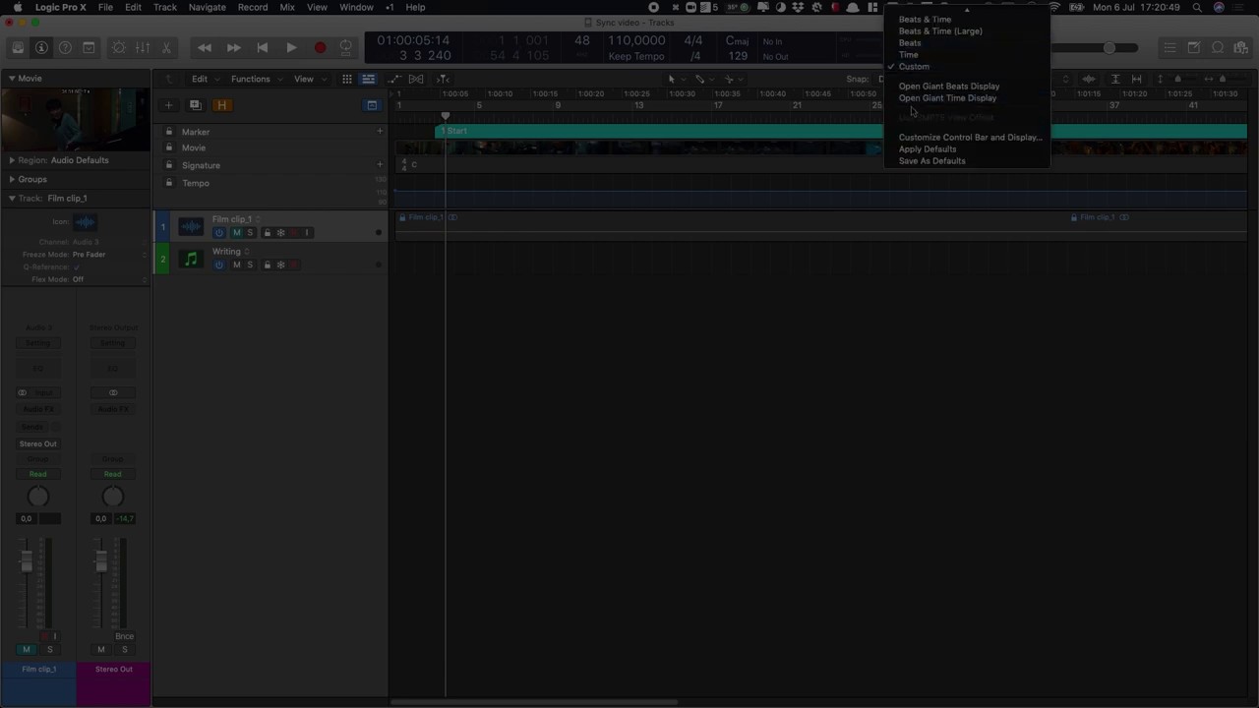Select Open Giant Time Display

(947, 98)
